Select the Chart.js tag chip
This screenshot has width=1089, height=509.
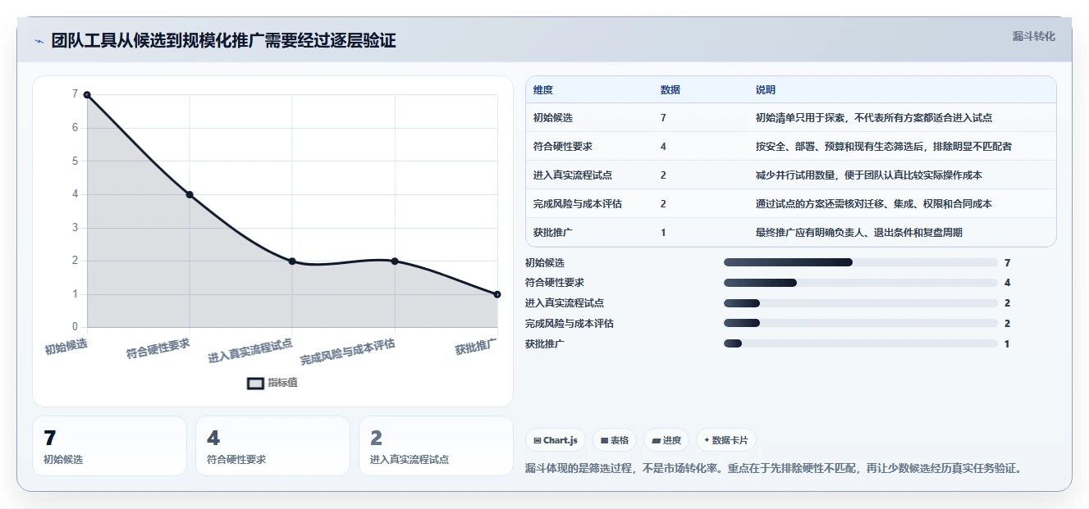tap(556, 440)
